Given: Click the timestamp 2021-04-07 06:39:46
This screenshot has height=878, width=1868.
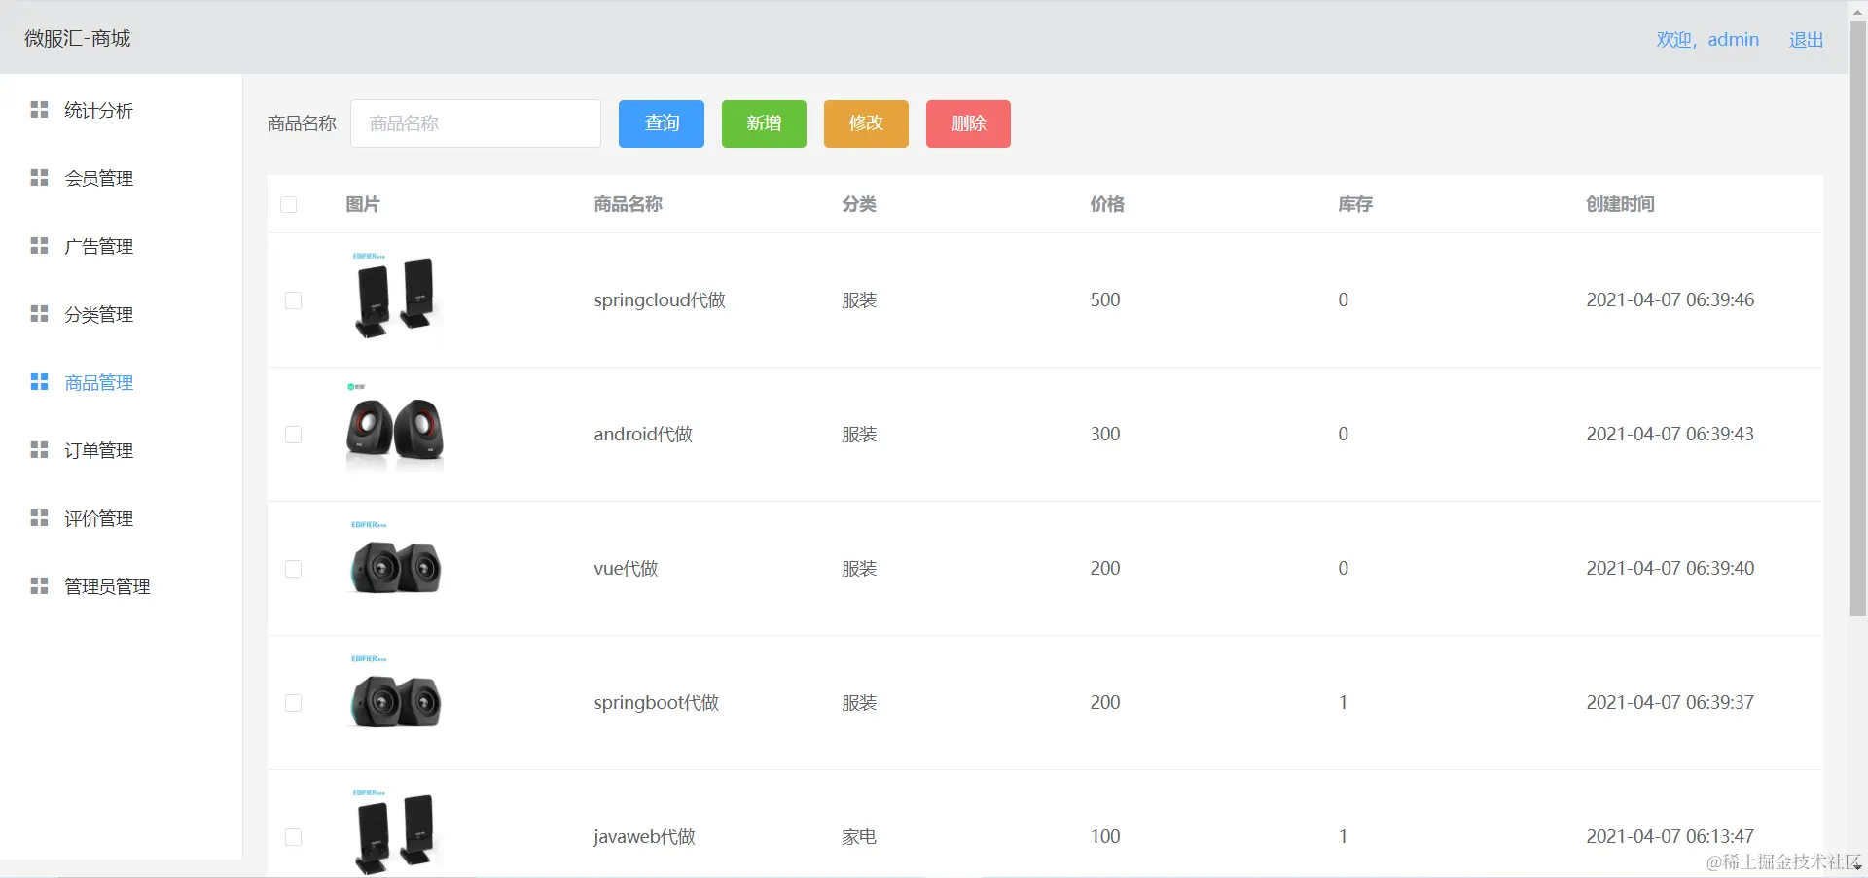Looking at the screenshot, I should [1670, 300].
